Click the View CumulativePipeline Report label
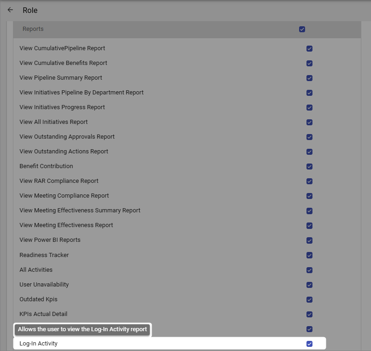Viewport: 371px width, 351px height. [x=62, y=48]
